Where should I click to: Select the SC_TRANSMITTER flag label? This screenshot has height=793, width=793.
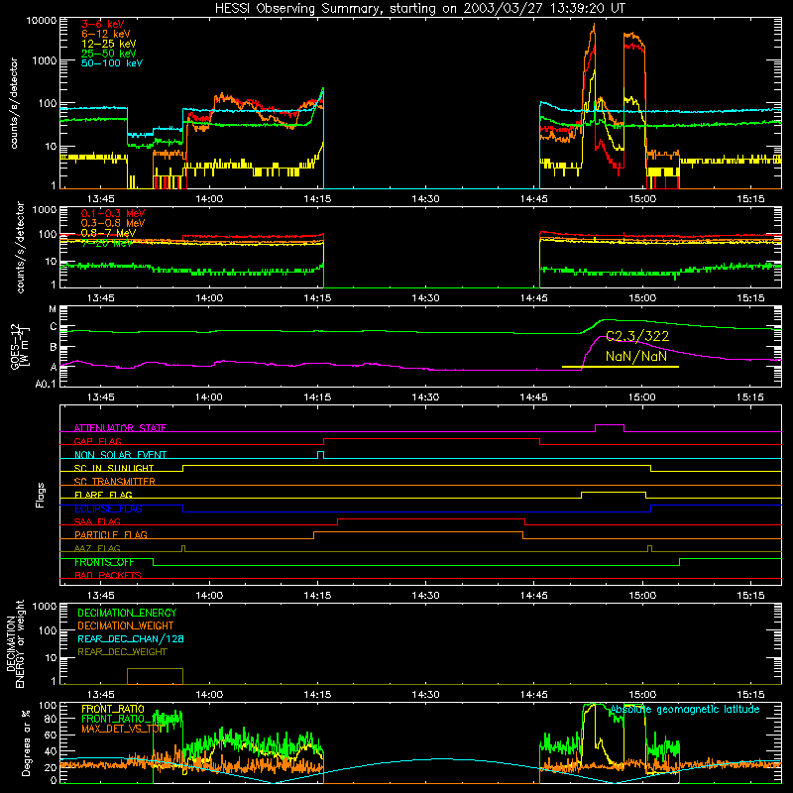pos(115,482)
